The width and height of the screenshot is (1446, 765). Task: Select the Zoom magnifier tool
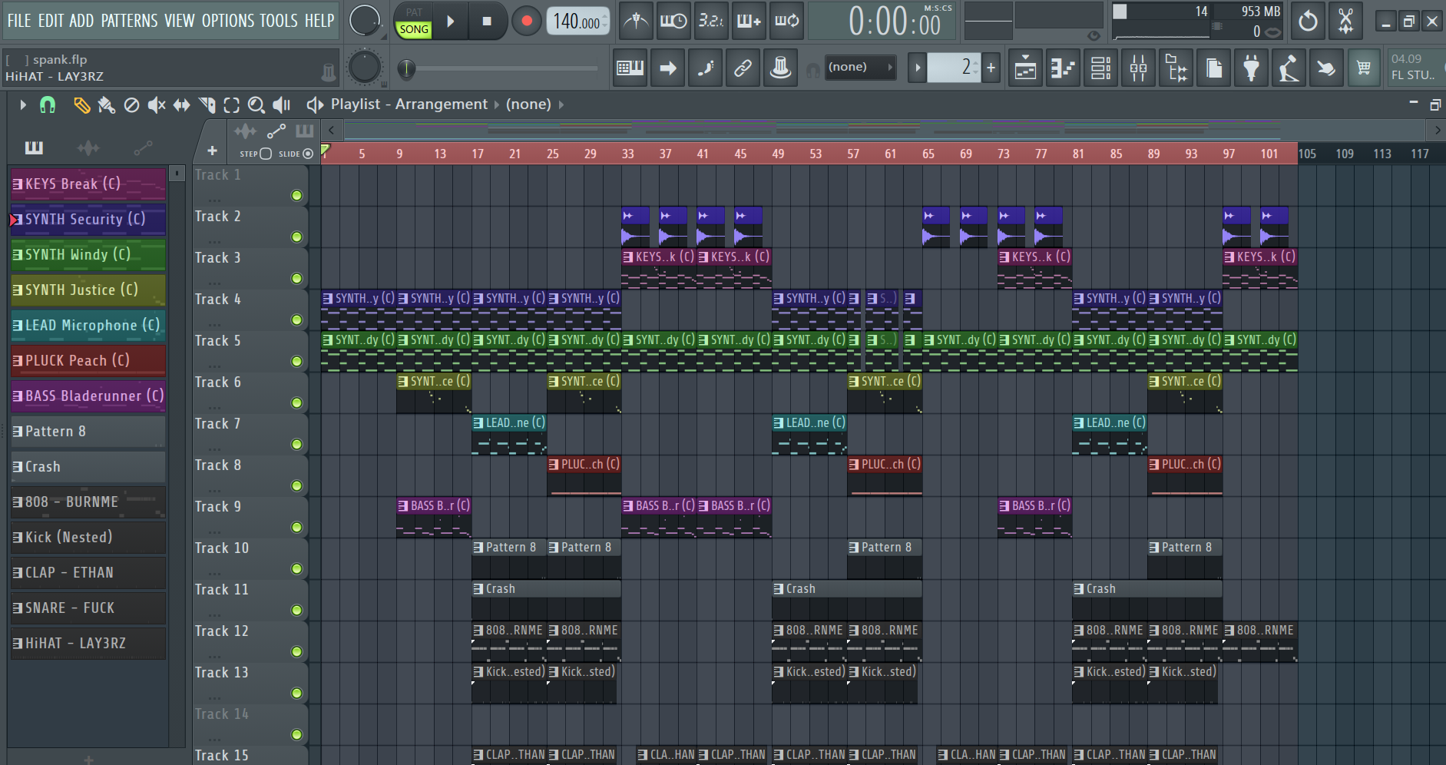(256, 105)
